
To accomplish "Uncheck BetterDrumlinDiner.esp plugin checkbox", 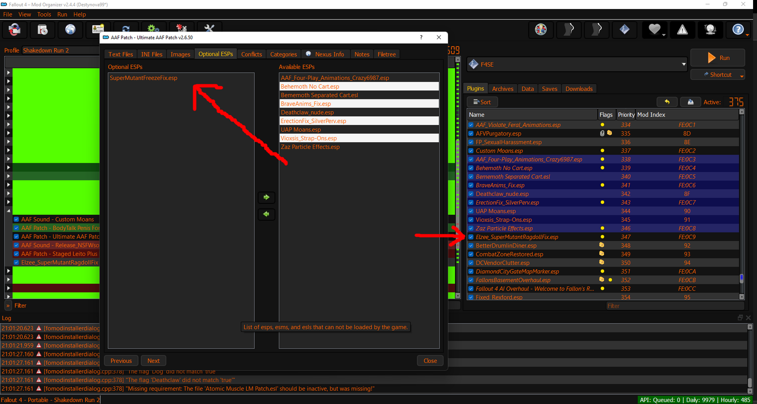I will pyautogui.click(x=471, y=246).
